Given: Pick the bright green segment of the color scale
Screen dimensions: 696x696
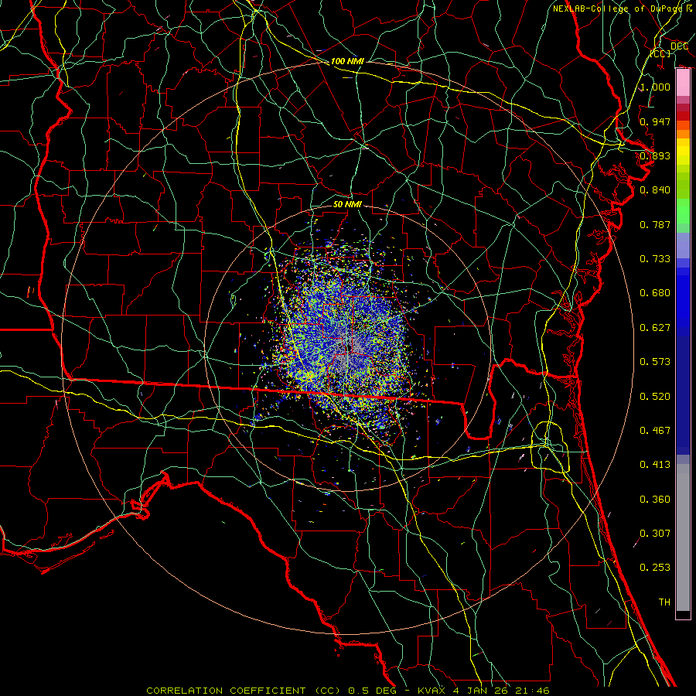Looking at the screenshot, I should point(683,211).
